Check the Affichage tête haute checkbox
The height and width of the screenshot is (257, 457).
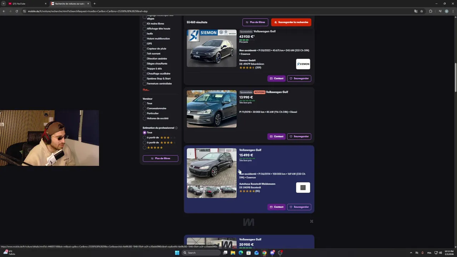pos(145,29)
